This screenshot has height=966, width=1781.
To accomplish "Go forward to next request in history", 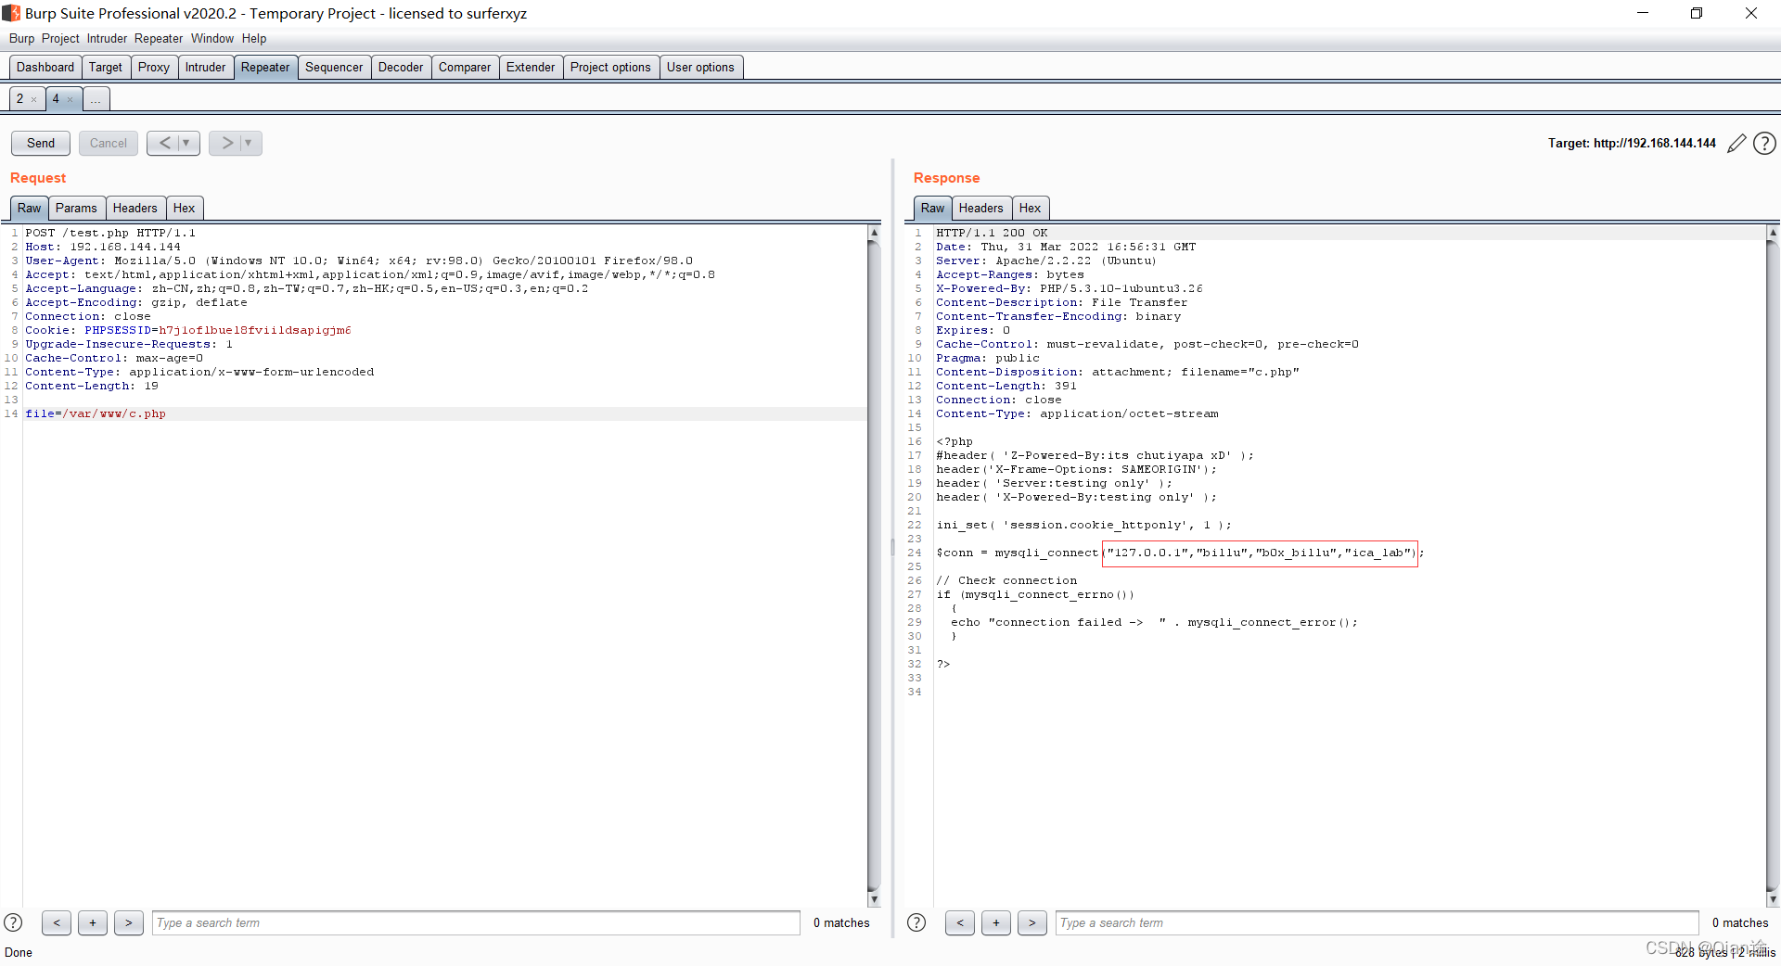I will click(226, 143).
